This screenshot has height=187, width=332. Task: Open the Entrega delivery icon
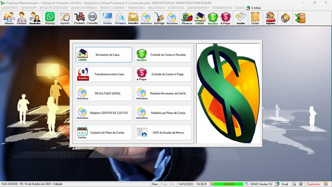point(159,18)
